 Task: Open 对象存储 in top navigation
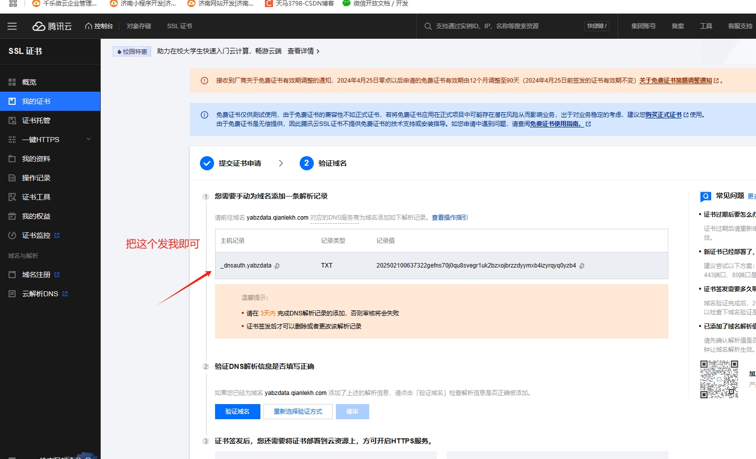tap(139, 26)
